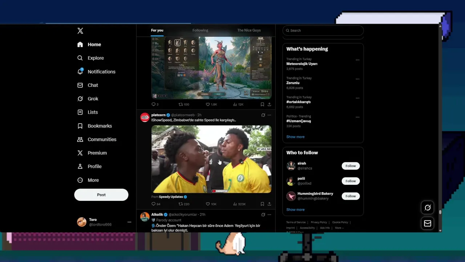Expand the More menu in sidebar

click(88, 180)
